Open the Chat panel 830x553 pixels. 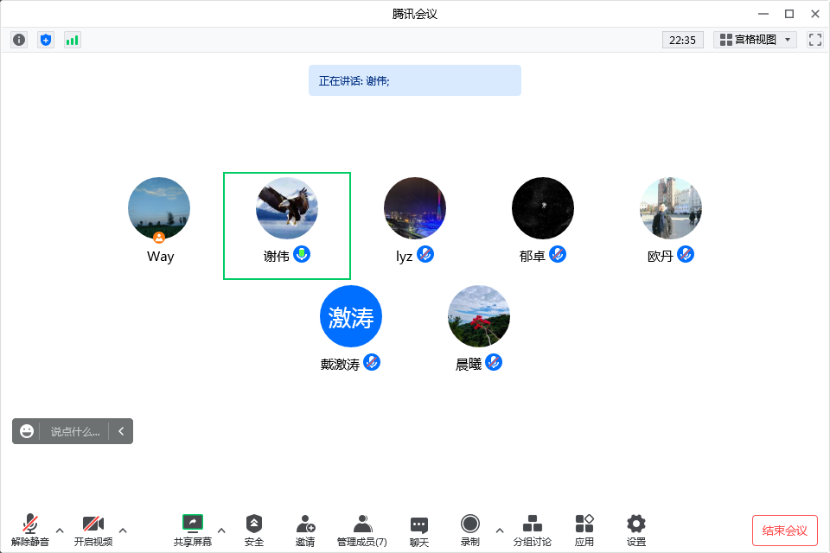419,530
